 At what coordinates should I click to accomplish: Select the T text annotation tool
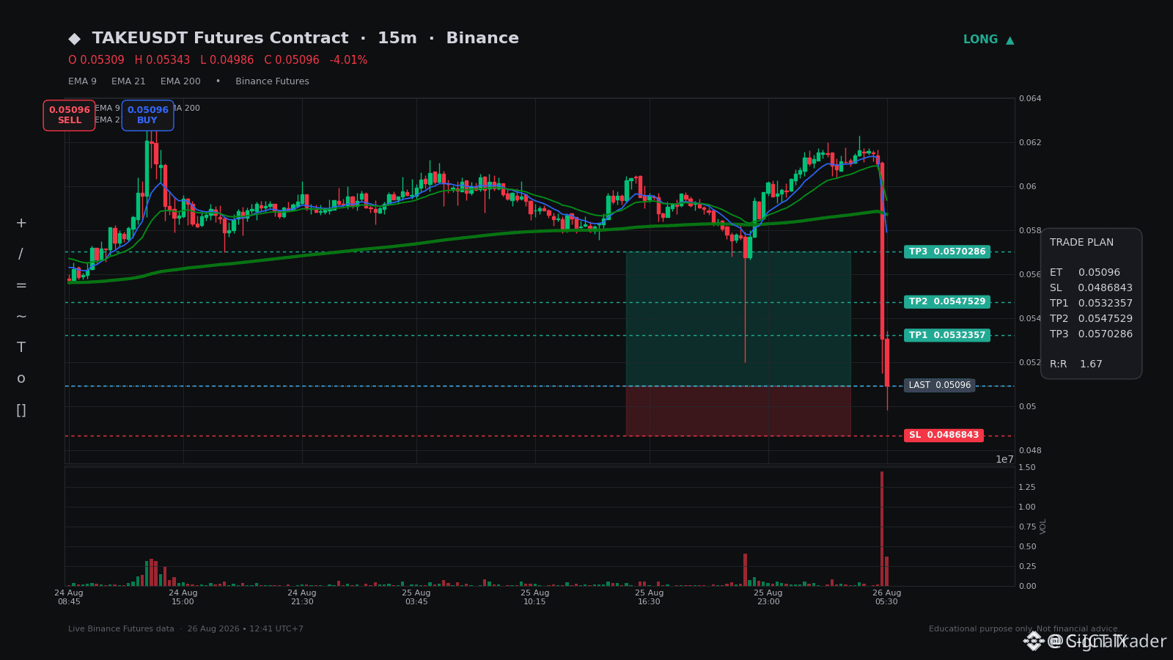click(21, 348)
